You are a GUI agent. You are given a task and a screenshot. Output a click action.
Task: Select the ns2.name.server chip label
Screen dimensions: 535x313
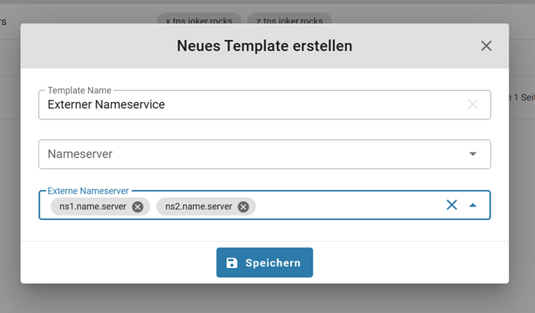click(198, 206)
